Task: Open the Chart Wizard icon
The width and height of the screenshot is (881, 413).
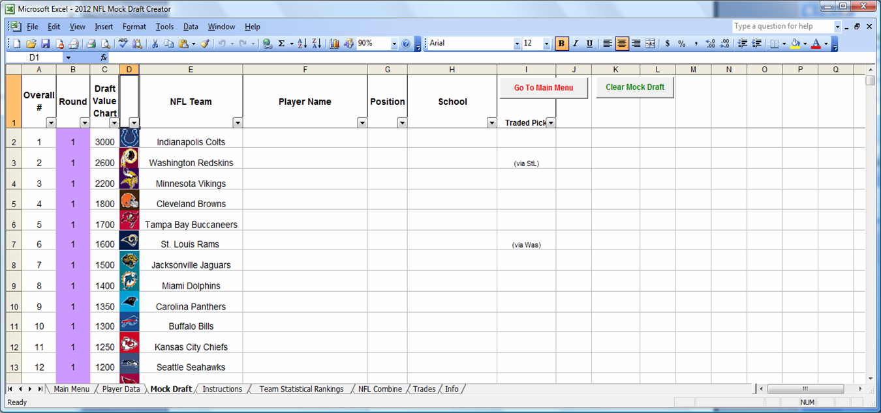Action: tap(335, 44)
